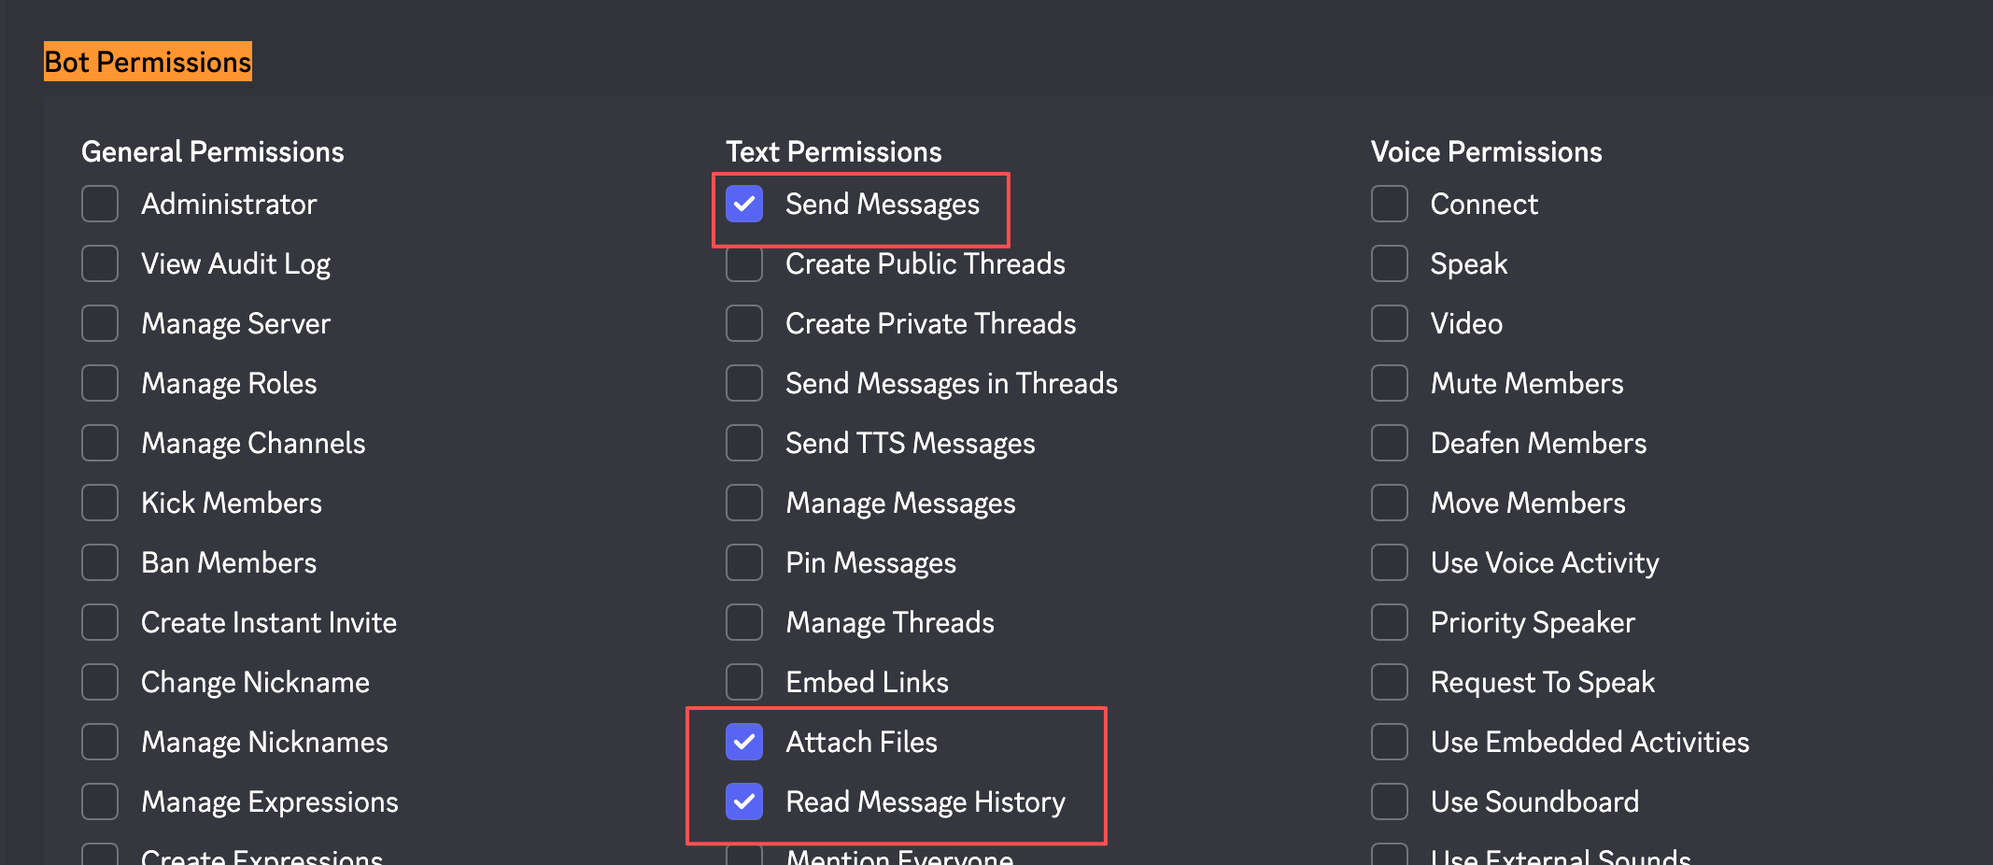Check the Ban Members box
Screen dimensions: 1993x865
100,562
